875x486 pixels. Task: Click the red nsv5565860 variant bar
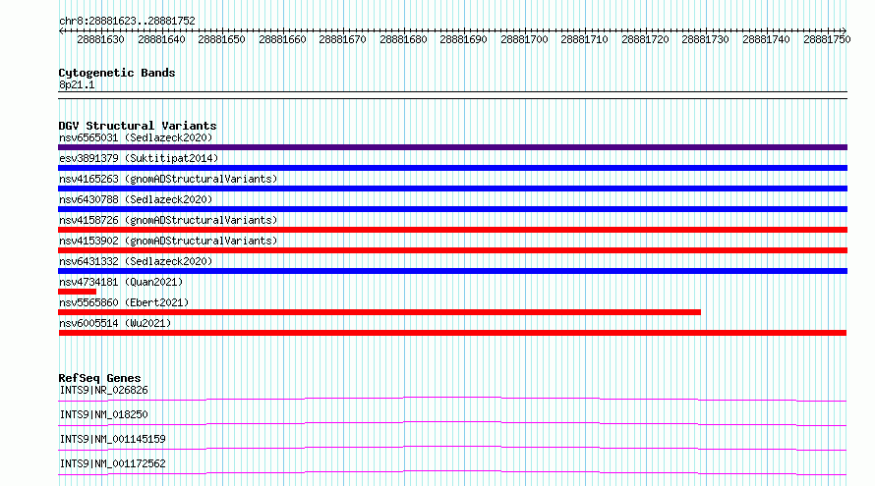(x=379, y=312)
